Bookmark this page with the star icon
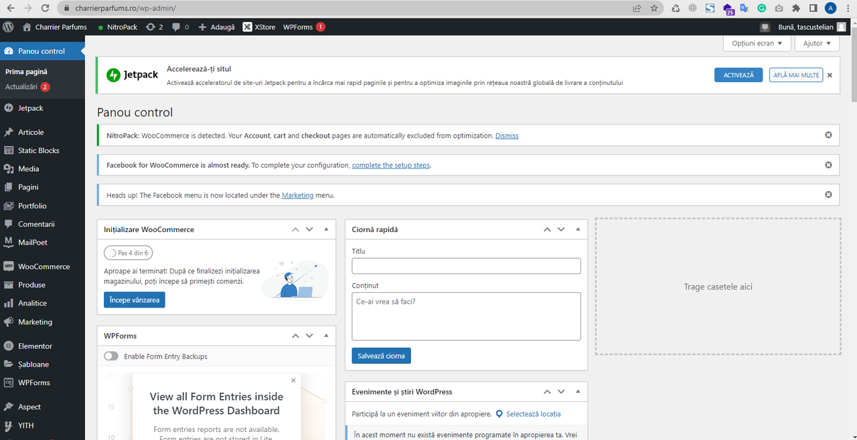This screenshot has width=857, height=440. tap(654, 8)
